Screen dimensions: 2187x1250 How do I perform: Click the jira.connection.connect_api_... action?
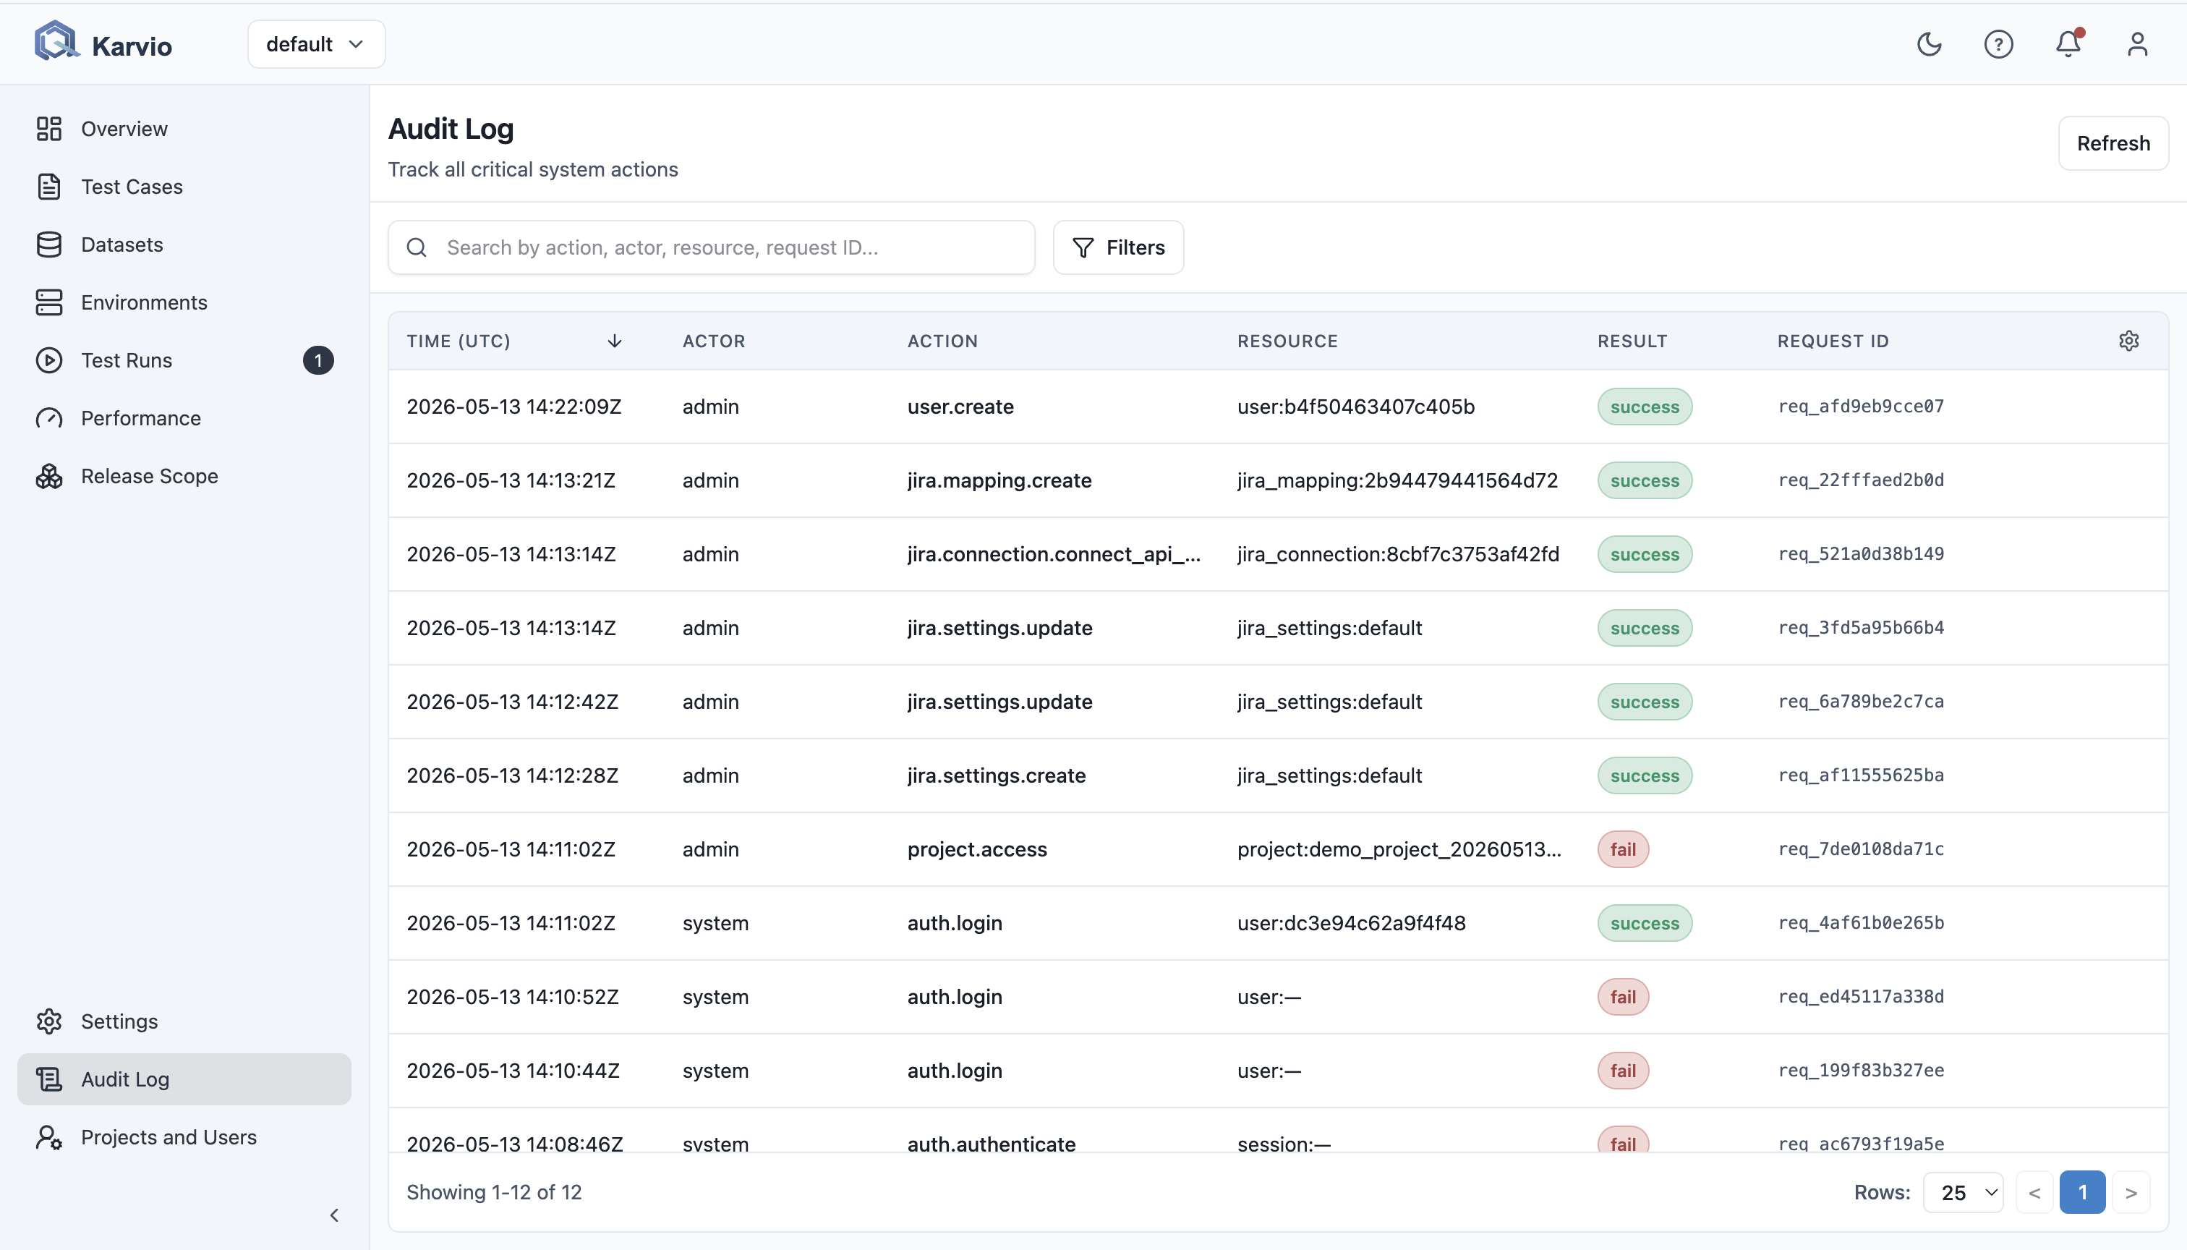pyautogui.click(x=1054, y=555)
